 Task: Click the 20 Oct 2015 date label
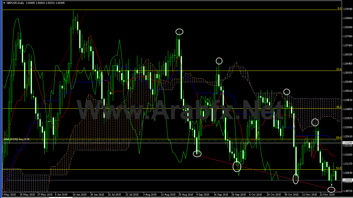click(274, 195)
